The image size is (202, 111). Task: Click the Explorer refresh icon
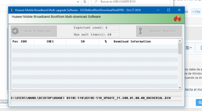[x=85, y=2]
